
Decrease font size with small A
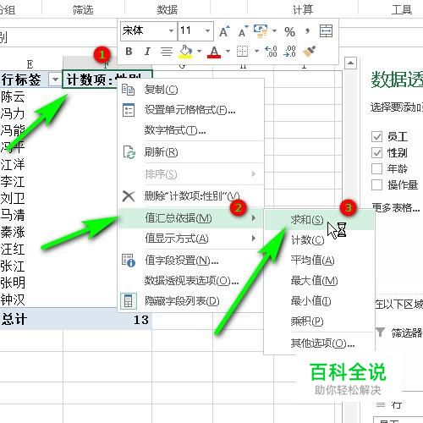click(243, 31)
